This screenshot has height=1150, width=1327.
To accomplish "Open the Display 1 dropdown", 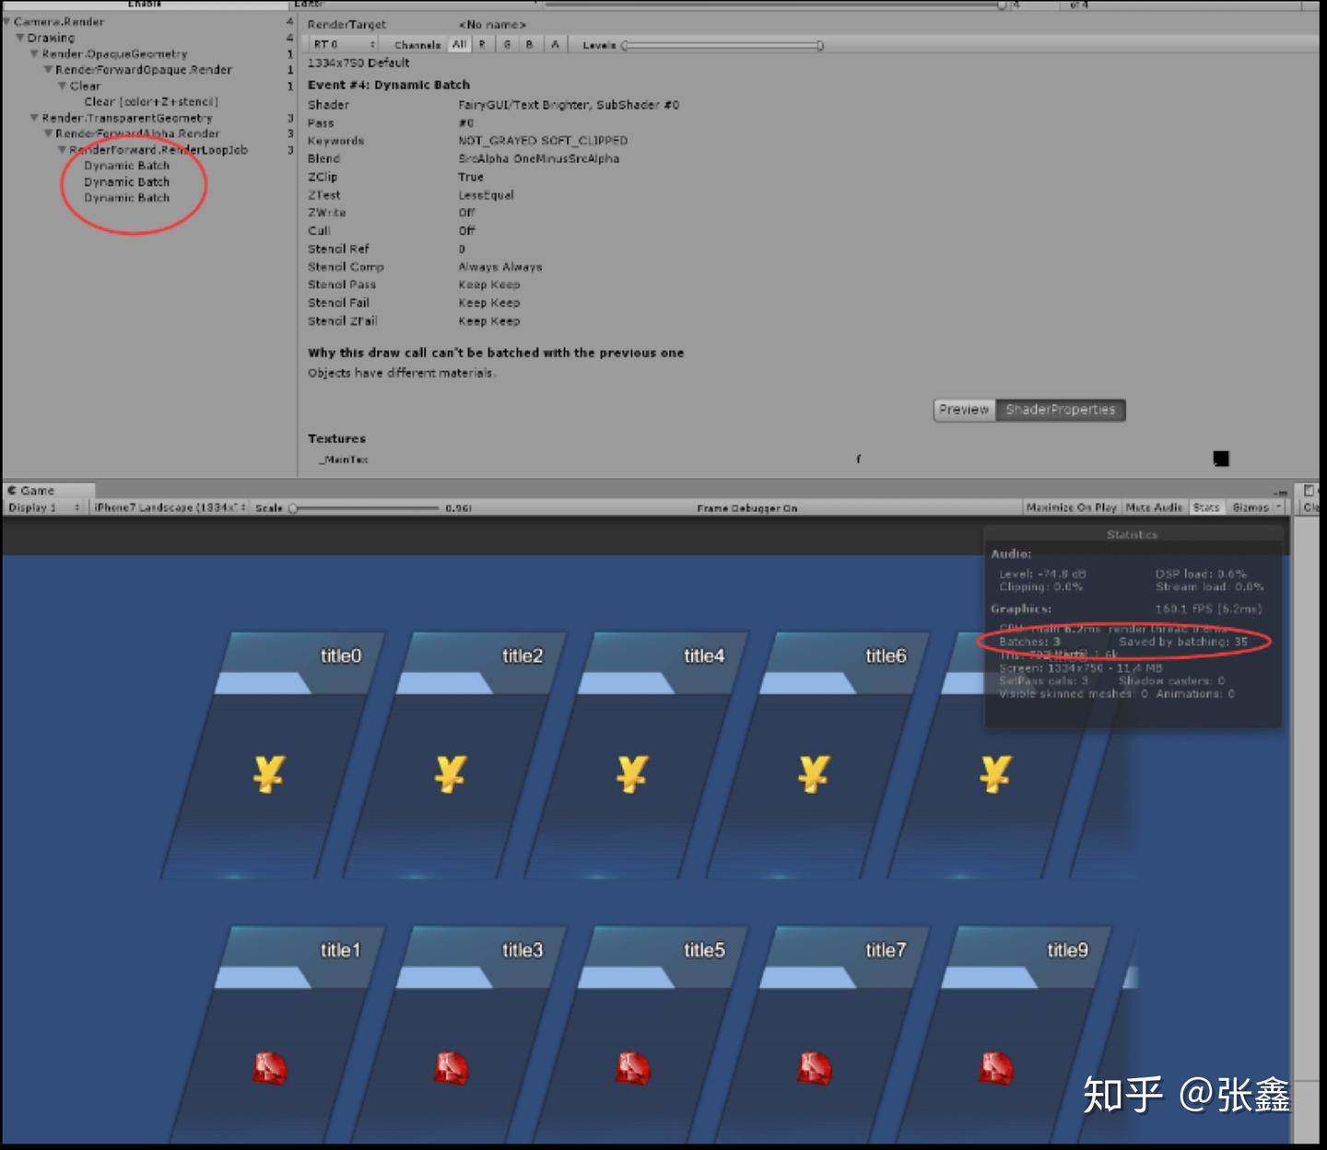I will point(44,507).
